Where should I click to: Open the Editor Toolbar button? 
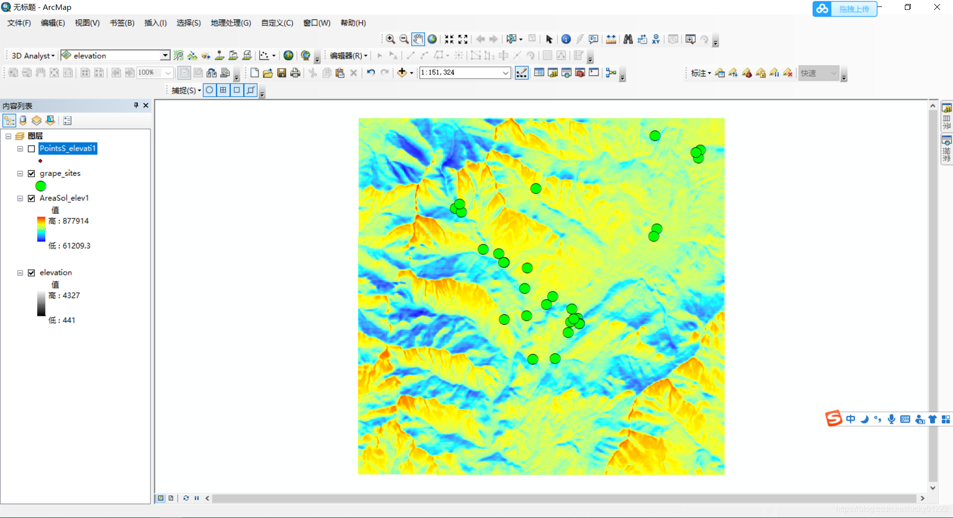tap(522, 73)
